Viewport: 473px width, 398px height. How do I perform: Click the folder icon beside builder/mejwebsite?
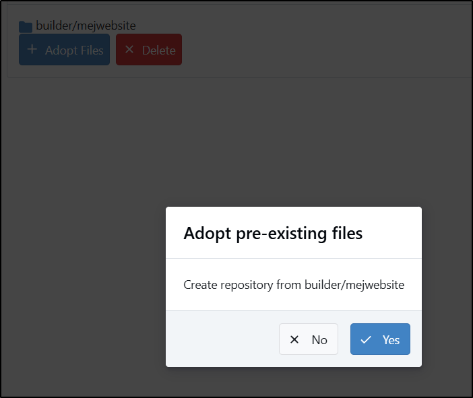pyautogui.click(x=26, y=27)
